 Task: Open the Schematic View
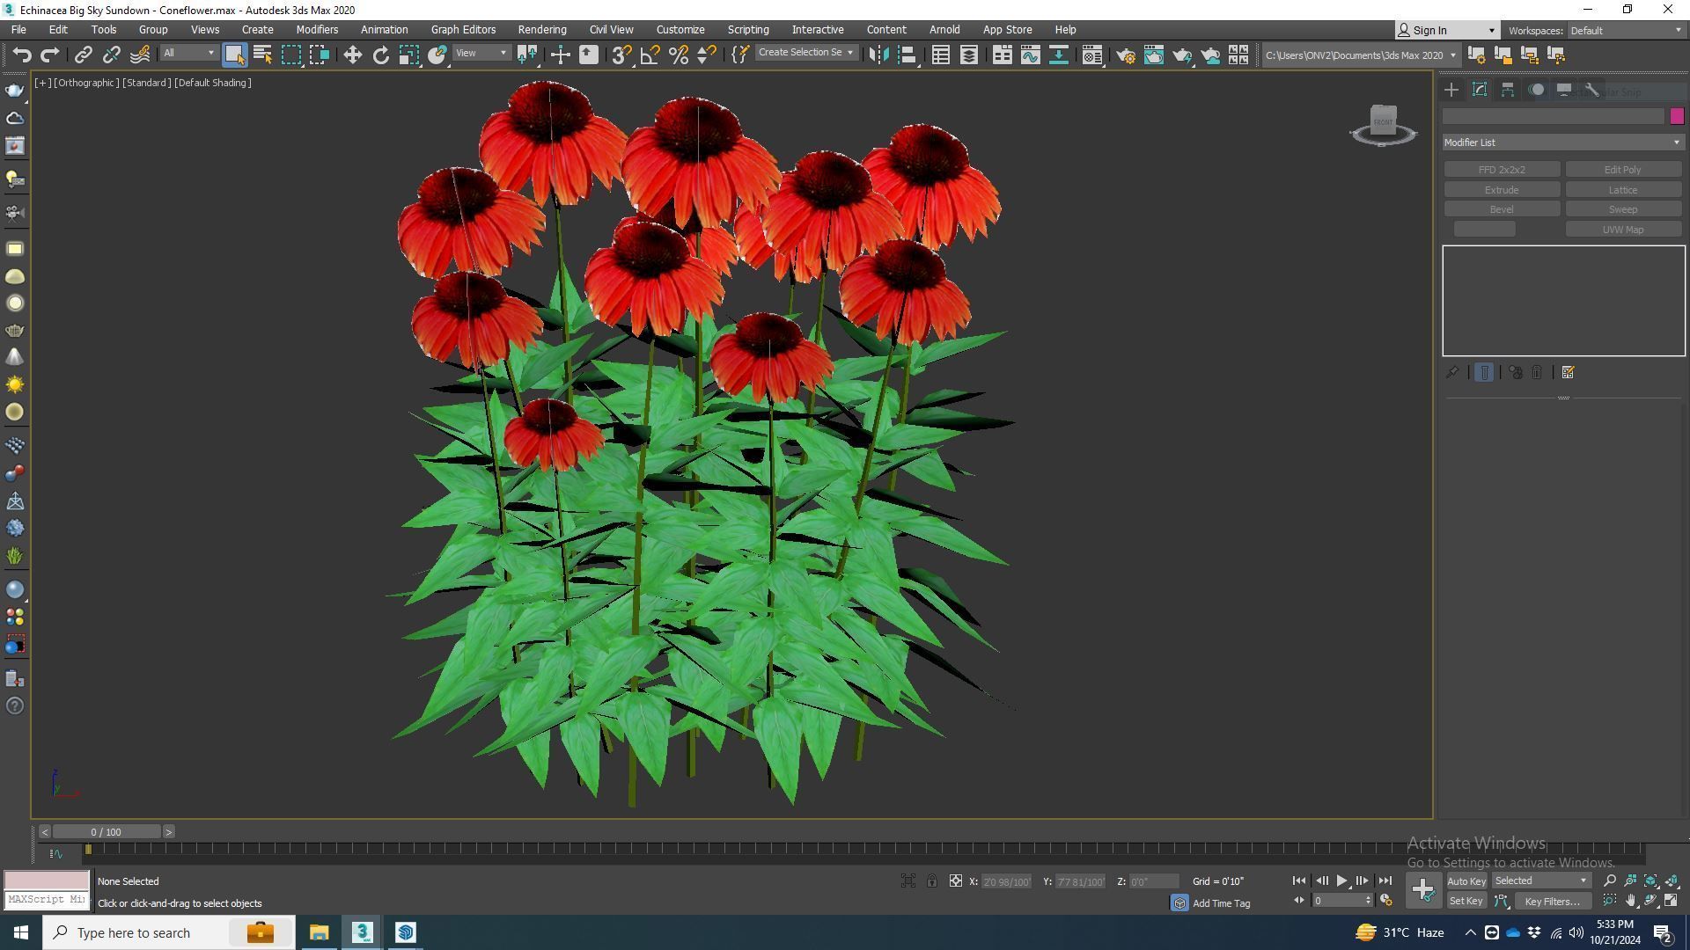coord(1058,55)
